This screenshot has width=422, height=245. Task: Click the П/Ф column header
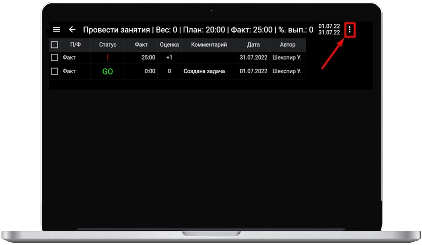(75, 45)
